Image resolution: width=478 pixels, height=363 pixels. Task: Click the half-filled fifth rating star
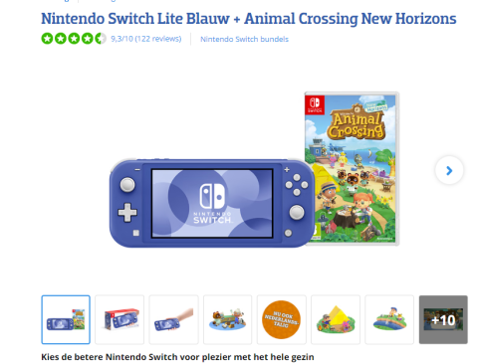(x=101, y=39)
